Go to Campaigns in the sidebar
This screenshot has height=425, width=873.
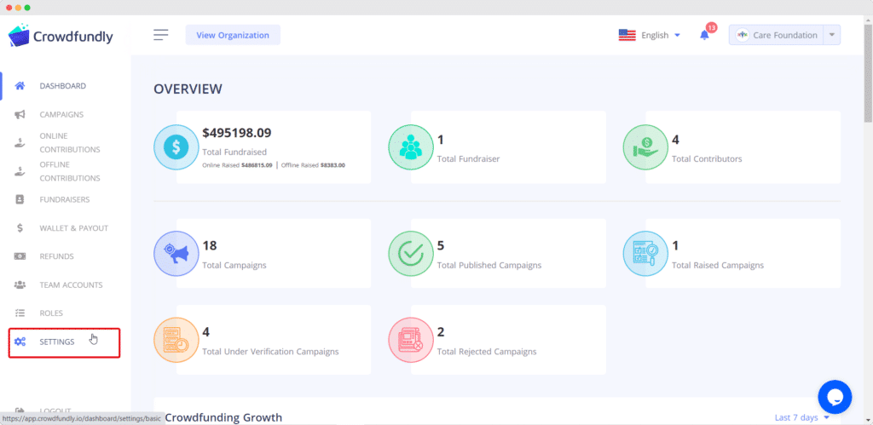[x=61, y=115]
